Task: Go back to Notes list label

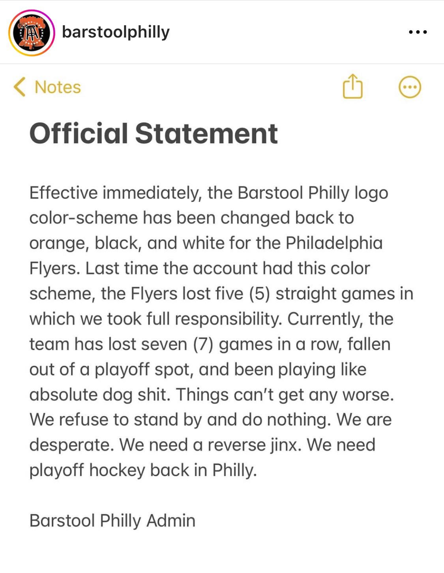Action: [58, 87]
